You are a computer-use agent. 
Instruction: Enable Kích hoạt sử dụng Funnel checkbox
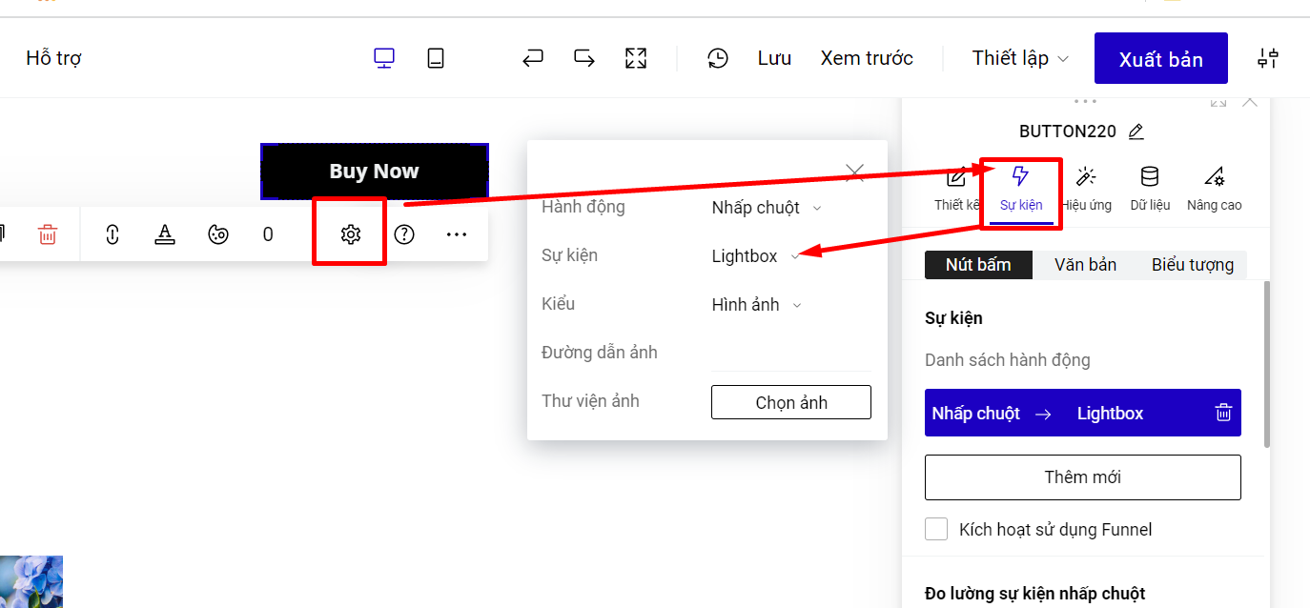point(936,529)
